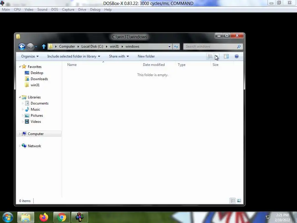Select windows segment in the breadcrumb
Screen dimensions: 297x223
pyautogui.click(x=132, y=46)
